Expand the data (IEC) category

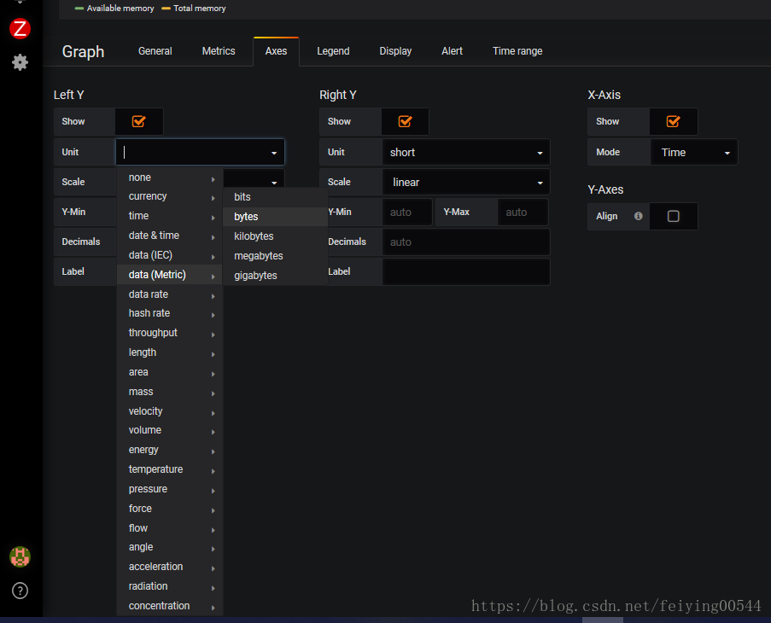coord(170,255)
